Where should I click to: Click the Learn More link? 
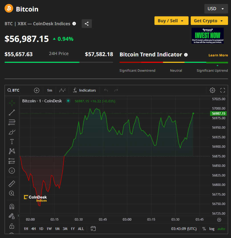pyautogui.click(x=218, y=55)
